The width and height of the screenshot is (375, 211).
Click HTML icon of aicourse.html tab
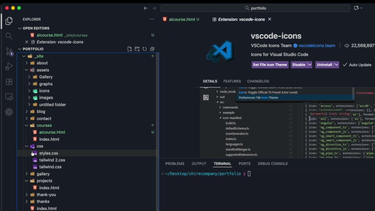pos(165,19)
